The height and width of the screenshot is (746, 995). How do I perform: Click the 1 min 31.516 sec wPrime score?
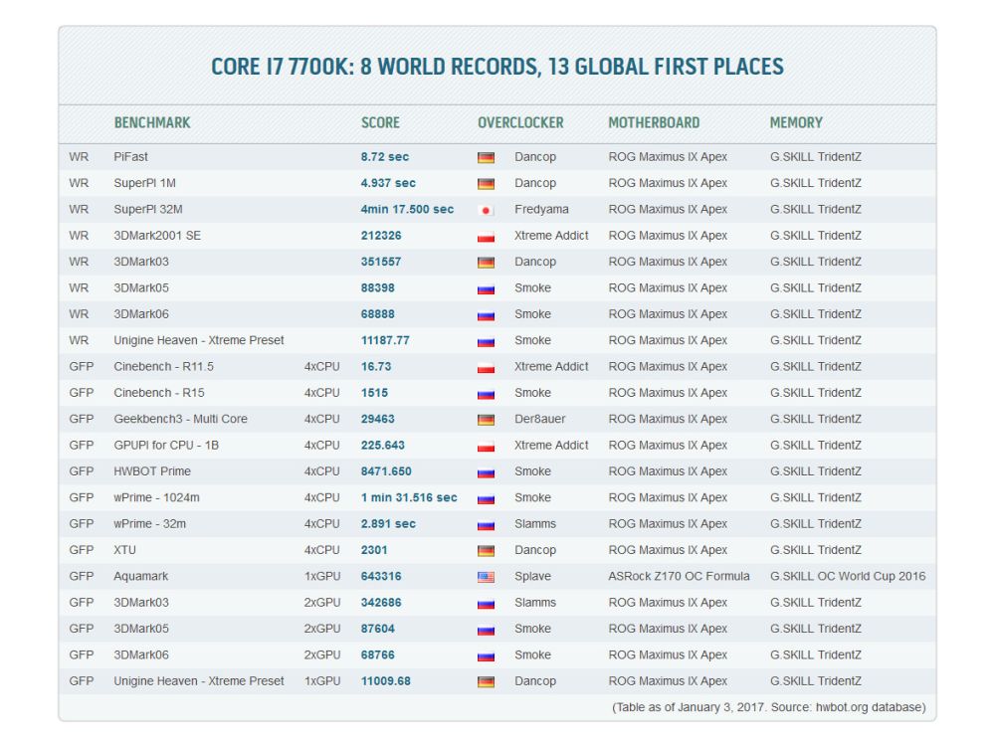(409, 498)
